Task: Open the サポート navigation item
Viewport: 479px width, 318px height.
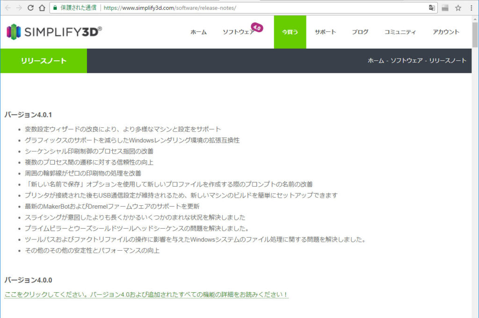Action: pyautogui.click(x=325, y=32)
